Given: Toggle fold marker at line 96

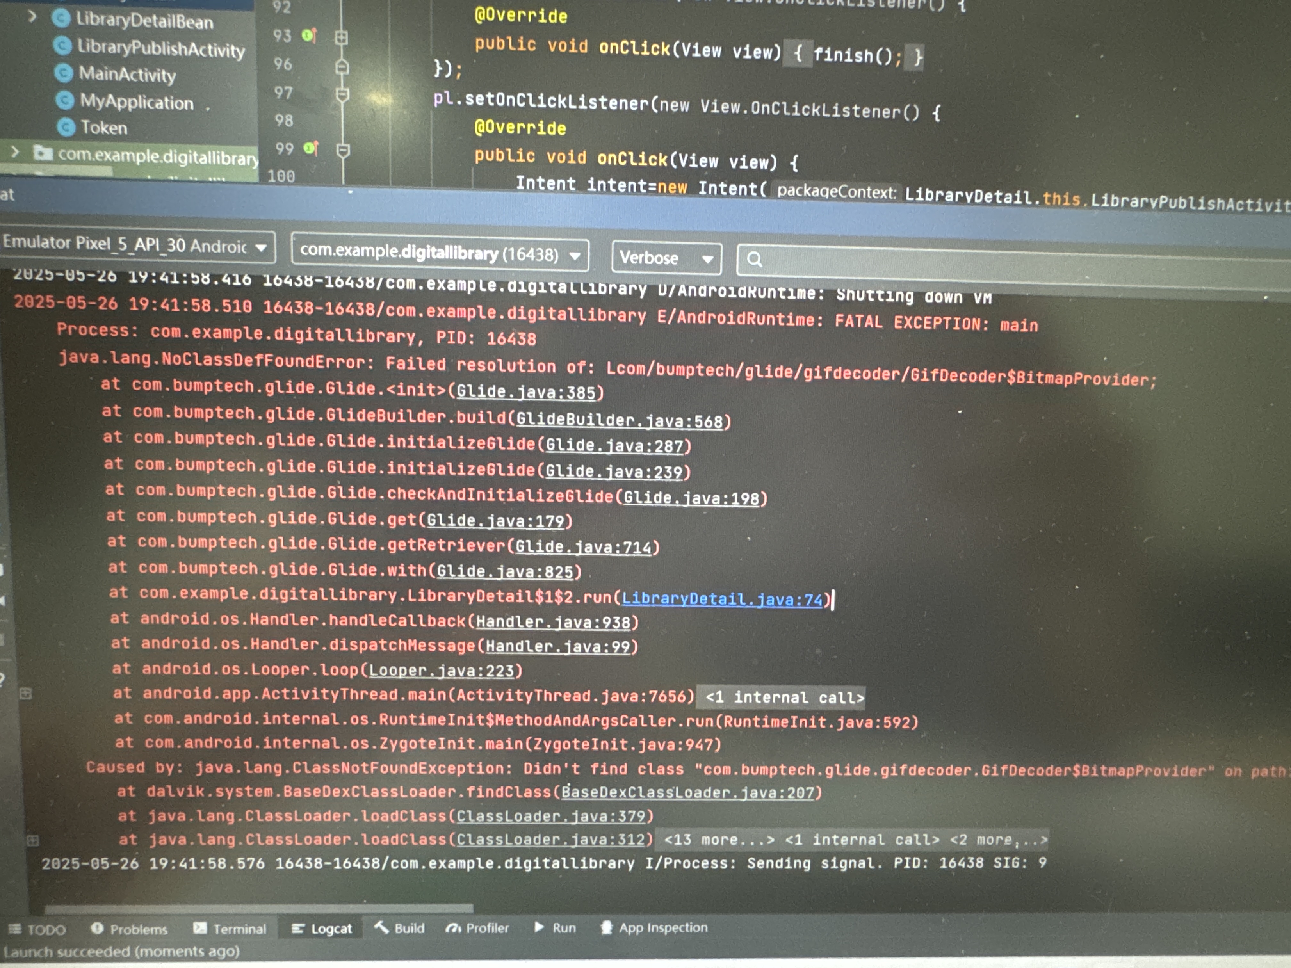Looking at the screenshot, I should pyautogui.click(x=342, y=67).
